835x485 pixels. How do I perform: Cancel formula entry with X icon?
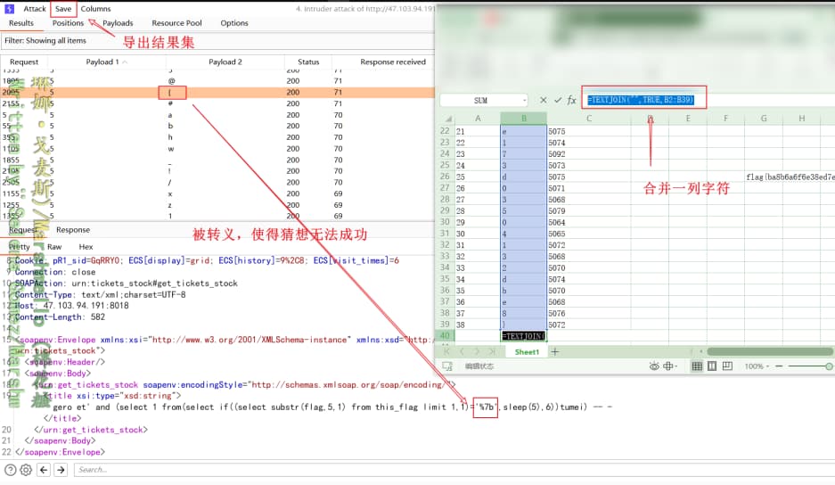click(x=544, y=100)
